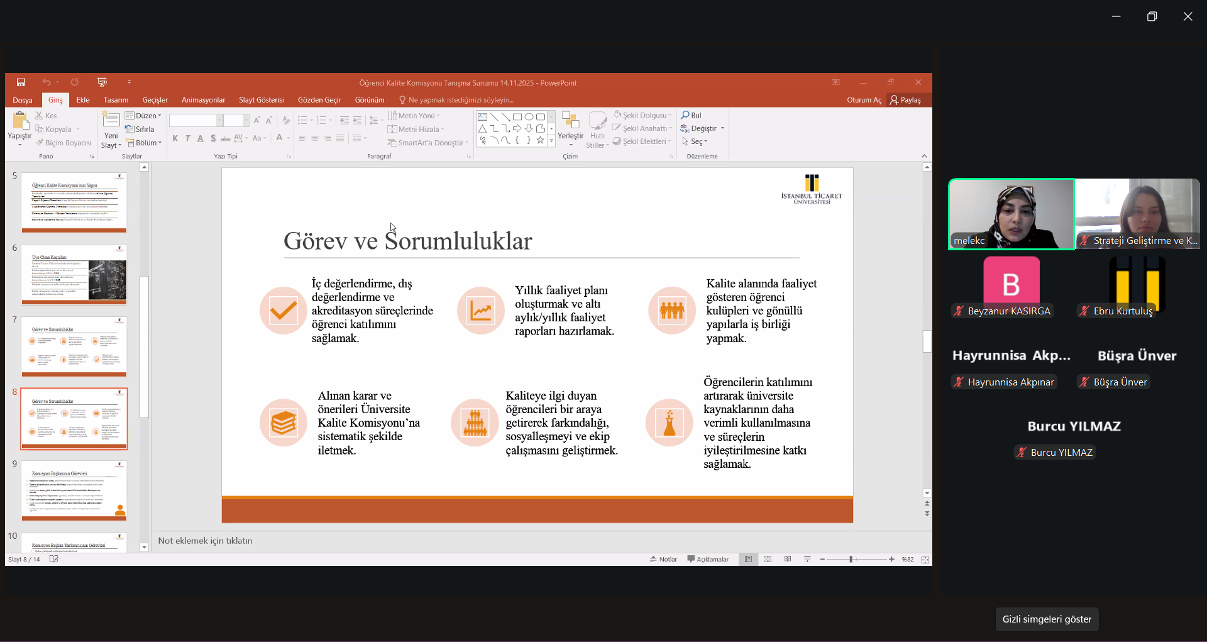This screenshot has height=642, width=1207.
Task: Click the Save icon in quick access toolbar
Action: tap(21, 82)
